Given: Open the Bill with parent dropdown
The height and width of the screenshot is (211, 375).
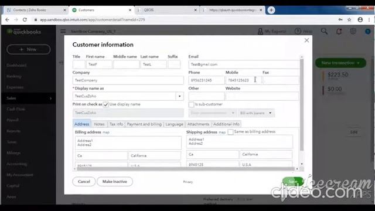Looking at the screenshot, I should tap(256, 113).
